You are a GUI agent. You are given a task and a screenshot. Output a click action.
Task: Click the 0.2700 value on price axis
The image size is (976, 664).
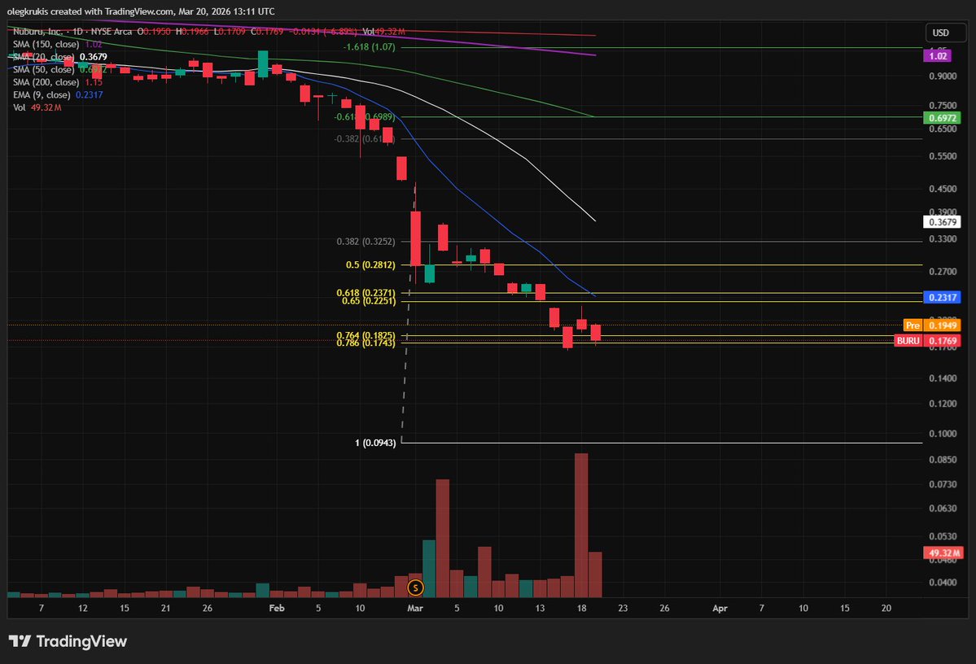943,271
